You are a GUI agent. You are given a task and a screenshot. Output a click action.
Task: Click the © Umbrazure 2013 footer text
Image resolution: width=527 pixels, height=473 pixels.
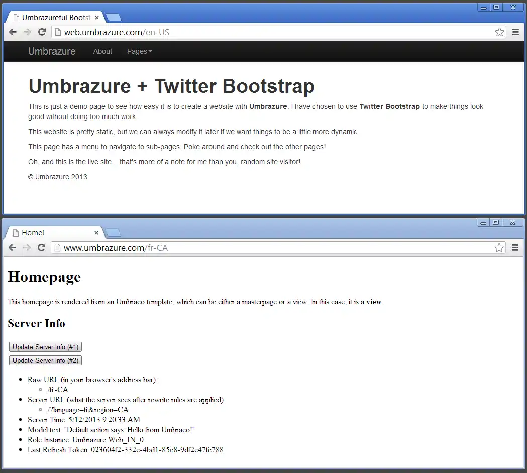point(57,177)
